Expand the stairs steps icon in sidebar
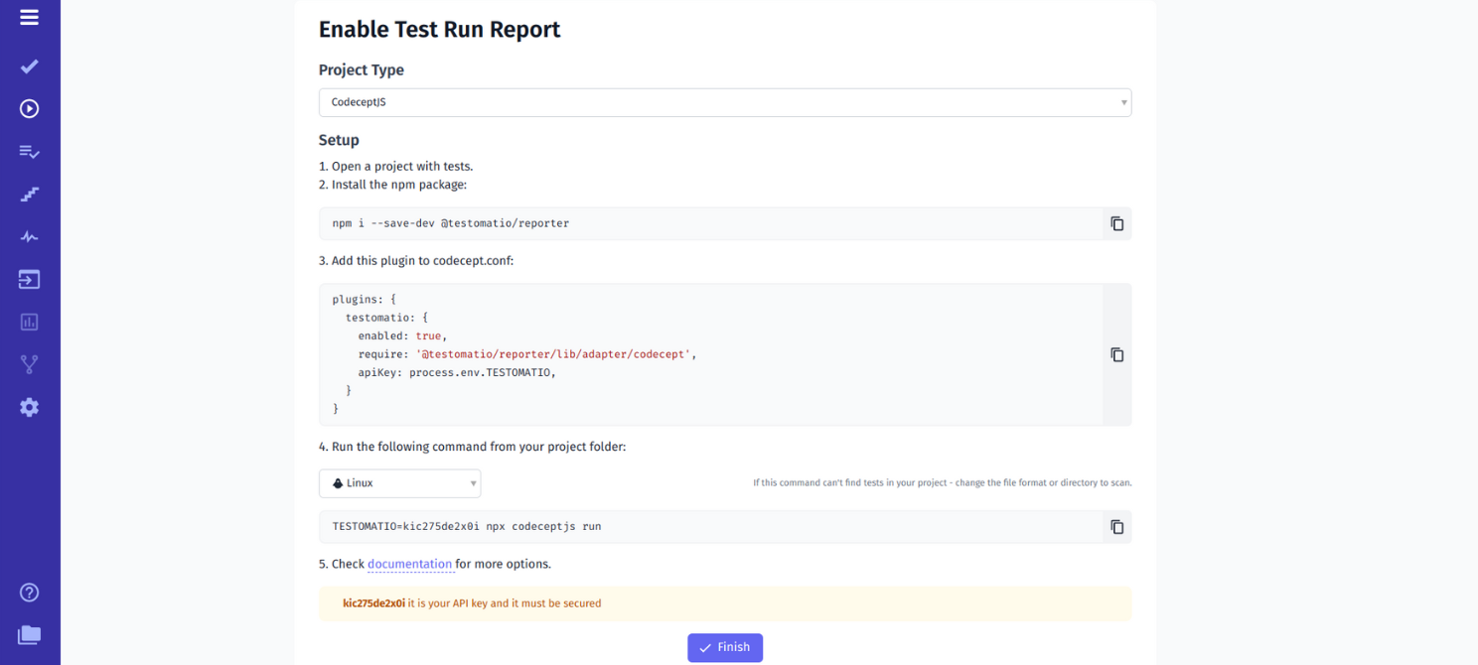This screenshot has width=1478, height=665. (29, 194)
